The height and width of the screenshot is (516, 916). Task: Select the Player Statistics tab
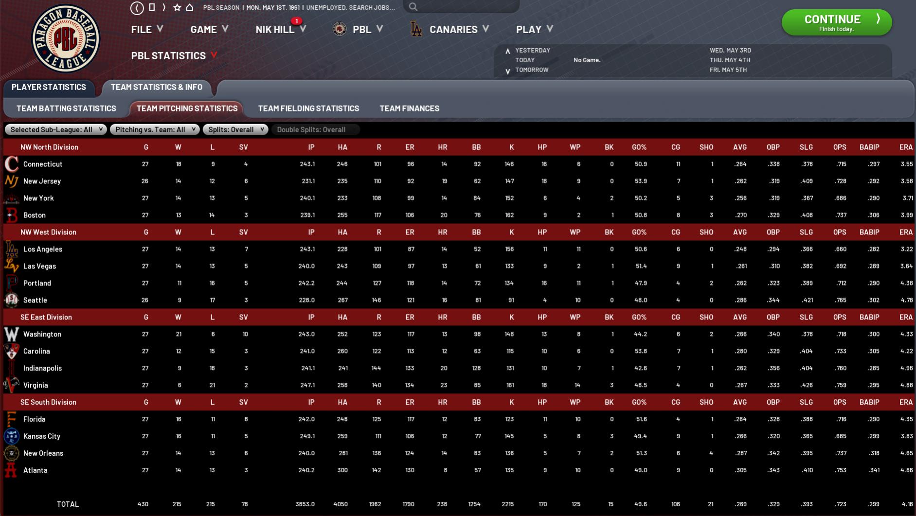(x=49, y=87)
